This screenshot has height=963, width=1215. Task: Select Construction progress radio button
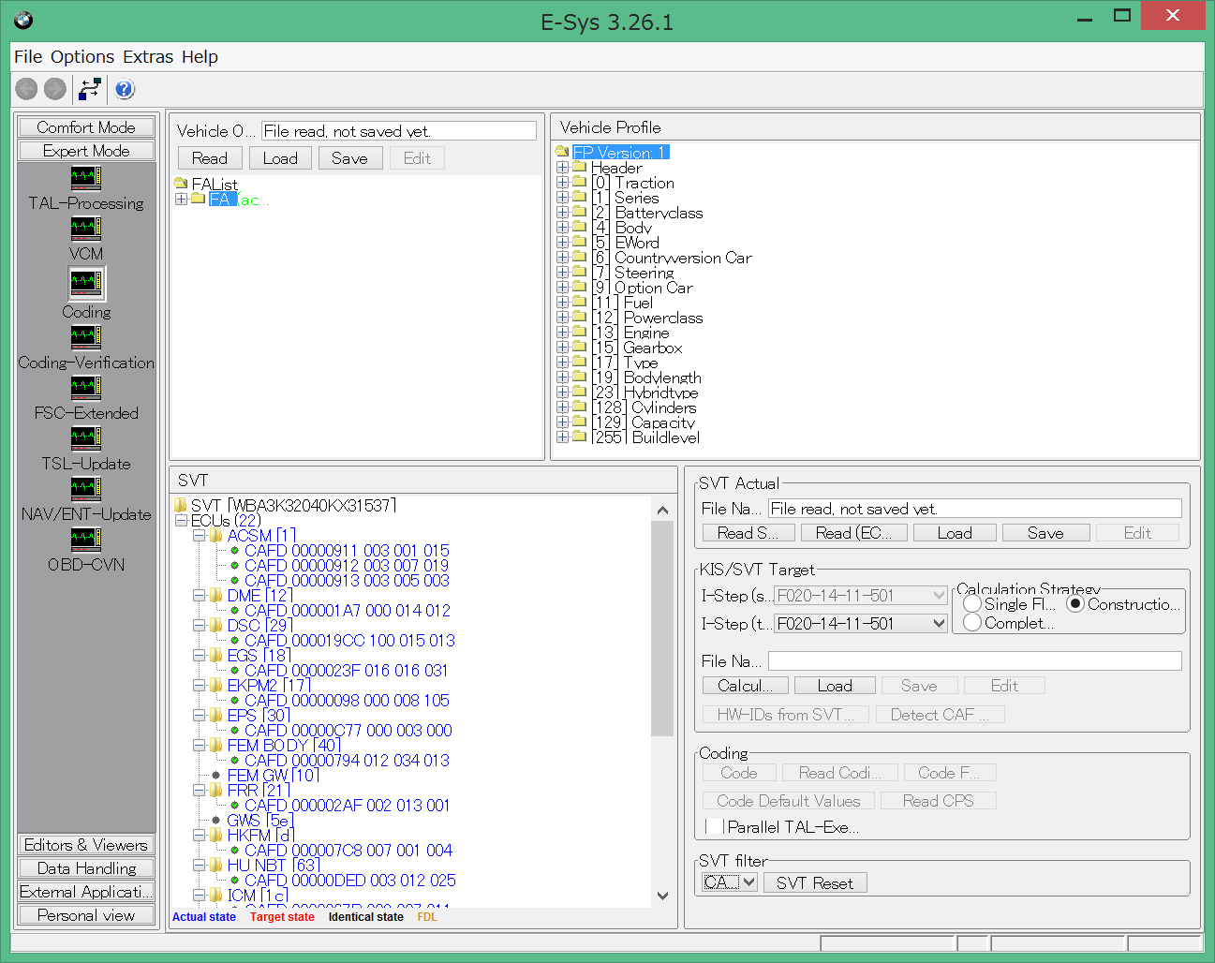tap(1075, 604)
